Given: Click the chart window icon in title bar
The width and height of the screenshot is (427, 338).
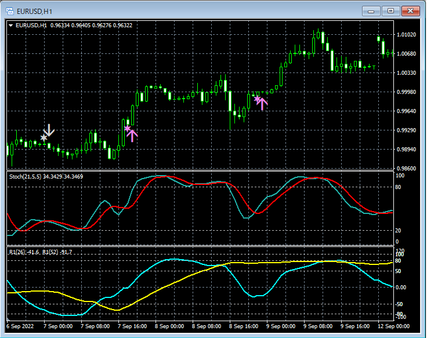Looking at the screenshot, I should [10, 10].
